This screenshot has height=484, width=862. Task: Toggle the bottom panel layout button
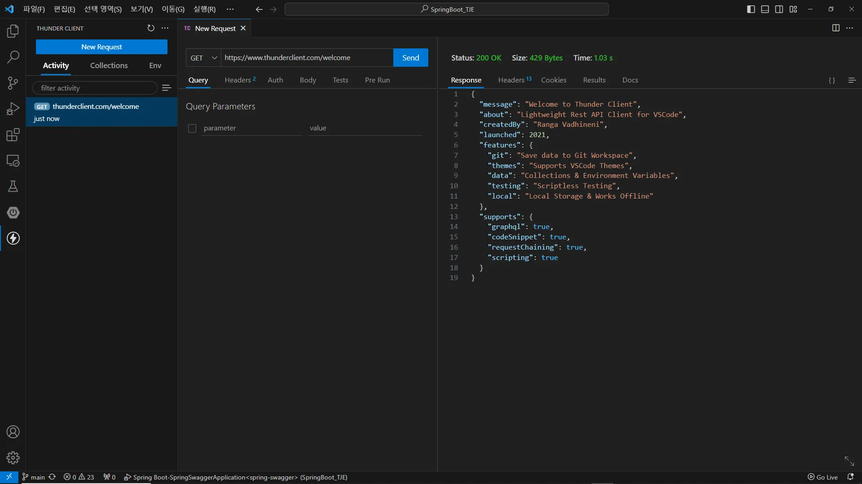pyautogui.click(x=765, y=9)
